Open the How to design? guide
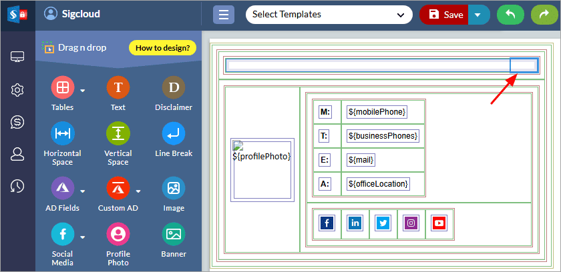This screenshot has height=272, width=561. pyautogui.click(x=162, y=48)
